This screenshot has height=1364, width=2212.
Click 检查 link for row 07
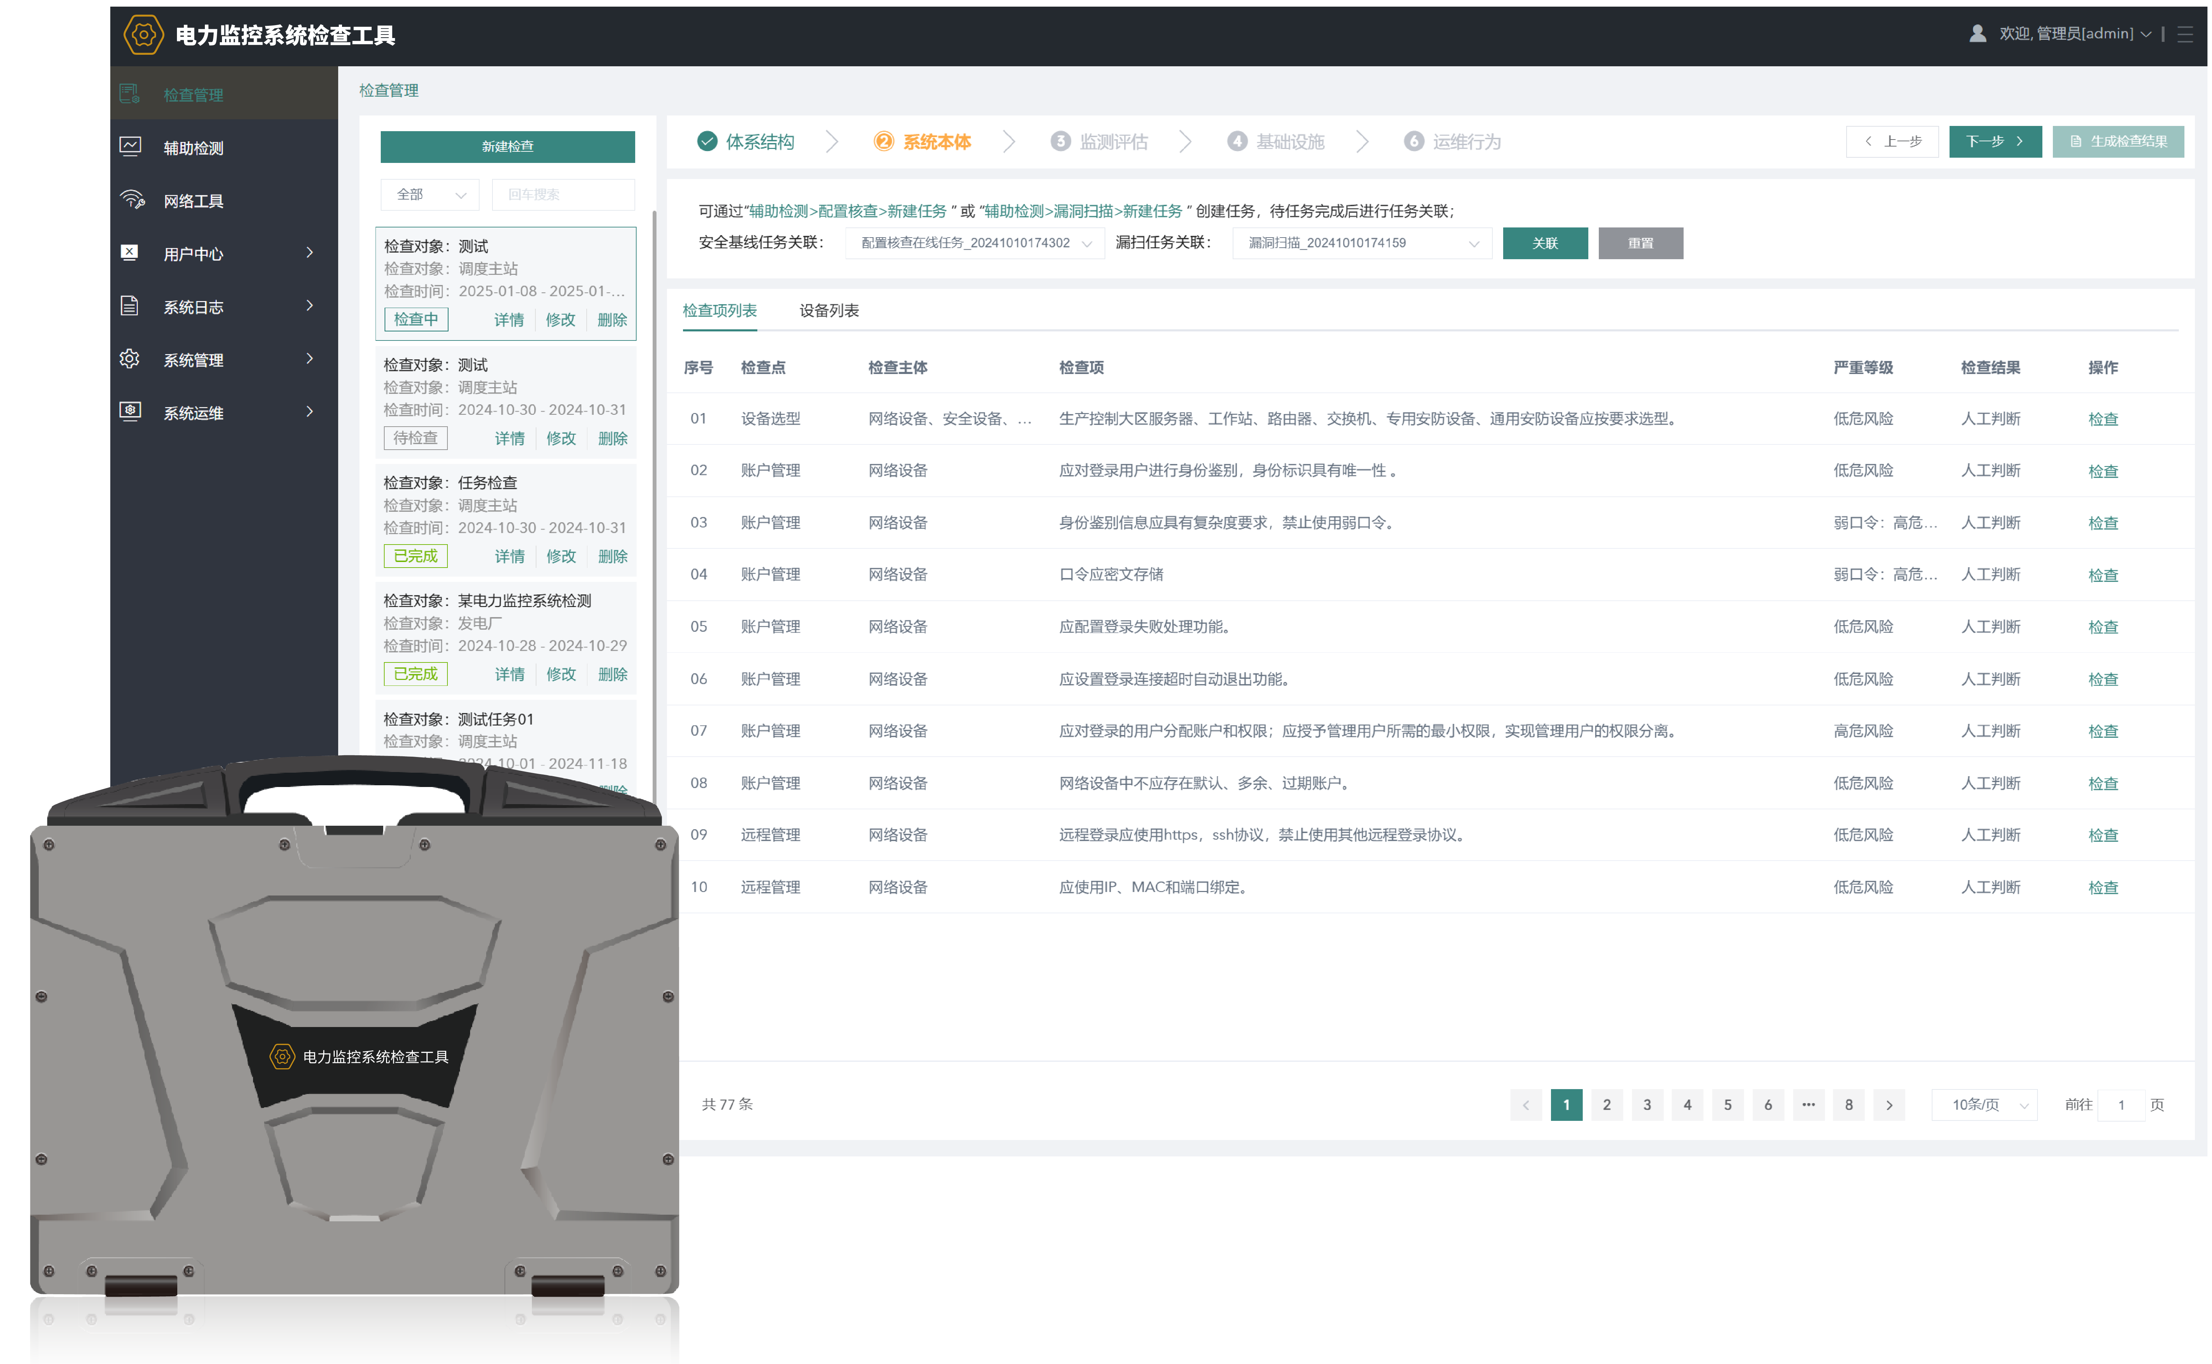pyautogui.click(x=2103, y=732)
